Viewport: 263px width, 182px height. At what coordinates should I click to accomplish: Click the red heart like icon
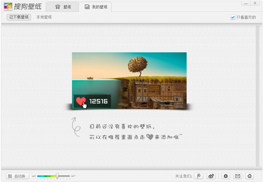tap(81, 101)
